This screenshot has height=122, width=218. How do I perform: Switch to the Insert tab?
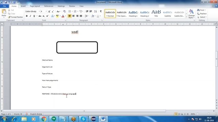point(23,6)
